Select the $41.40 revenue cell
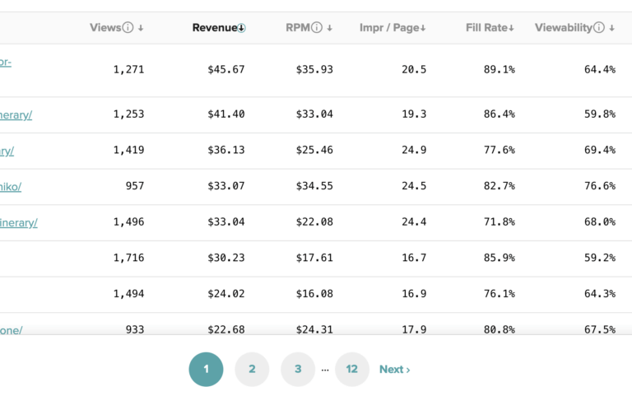 [226, 114]
